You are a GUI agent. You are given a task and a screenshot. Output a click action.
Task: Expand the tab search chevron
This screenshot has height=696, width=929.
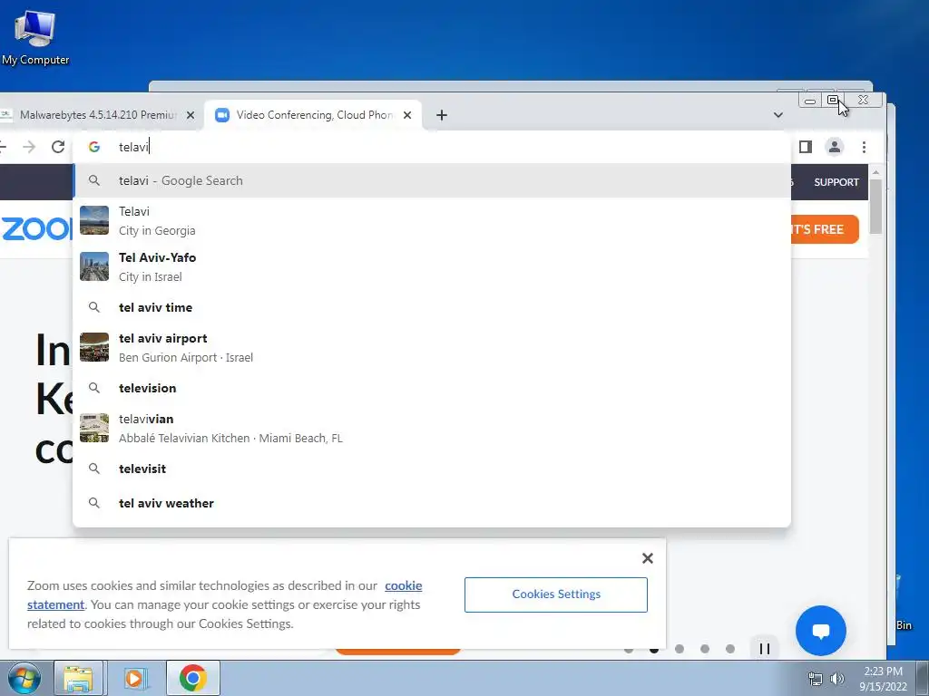pyautogui.click(x=777, y=115)
